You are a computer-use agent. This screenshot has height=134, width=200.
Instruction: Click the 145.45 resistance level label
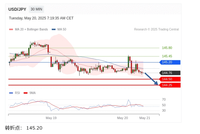(167, 56)
